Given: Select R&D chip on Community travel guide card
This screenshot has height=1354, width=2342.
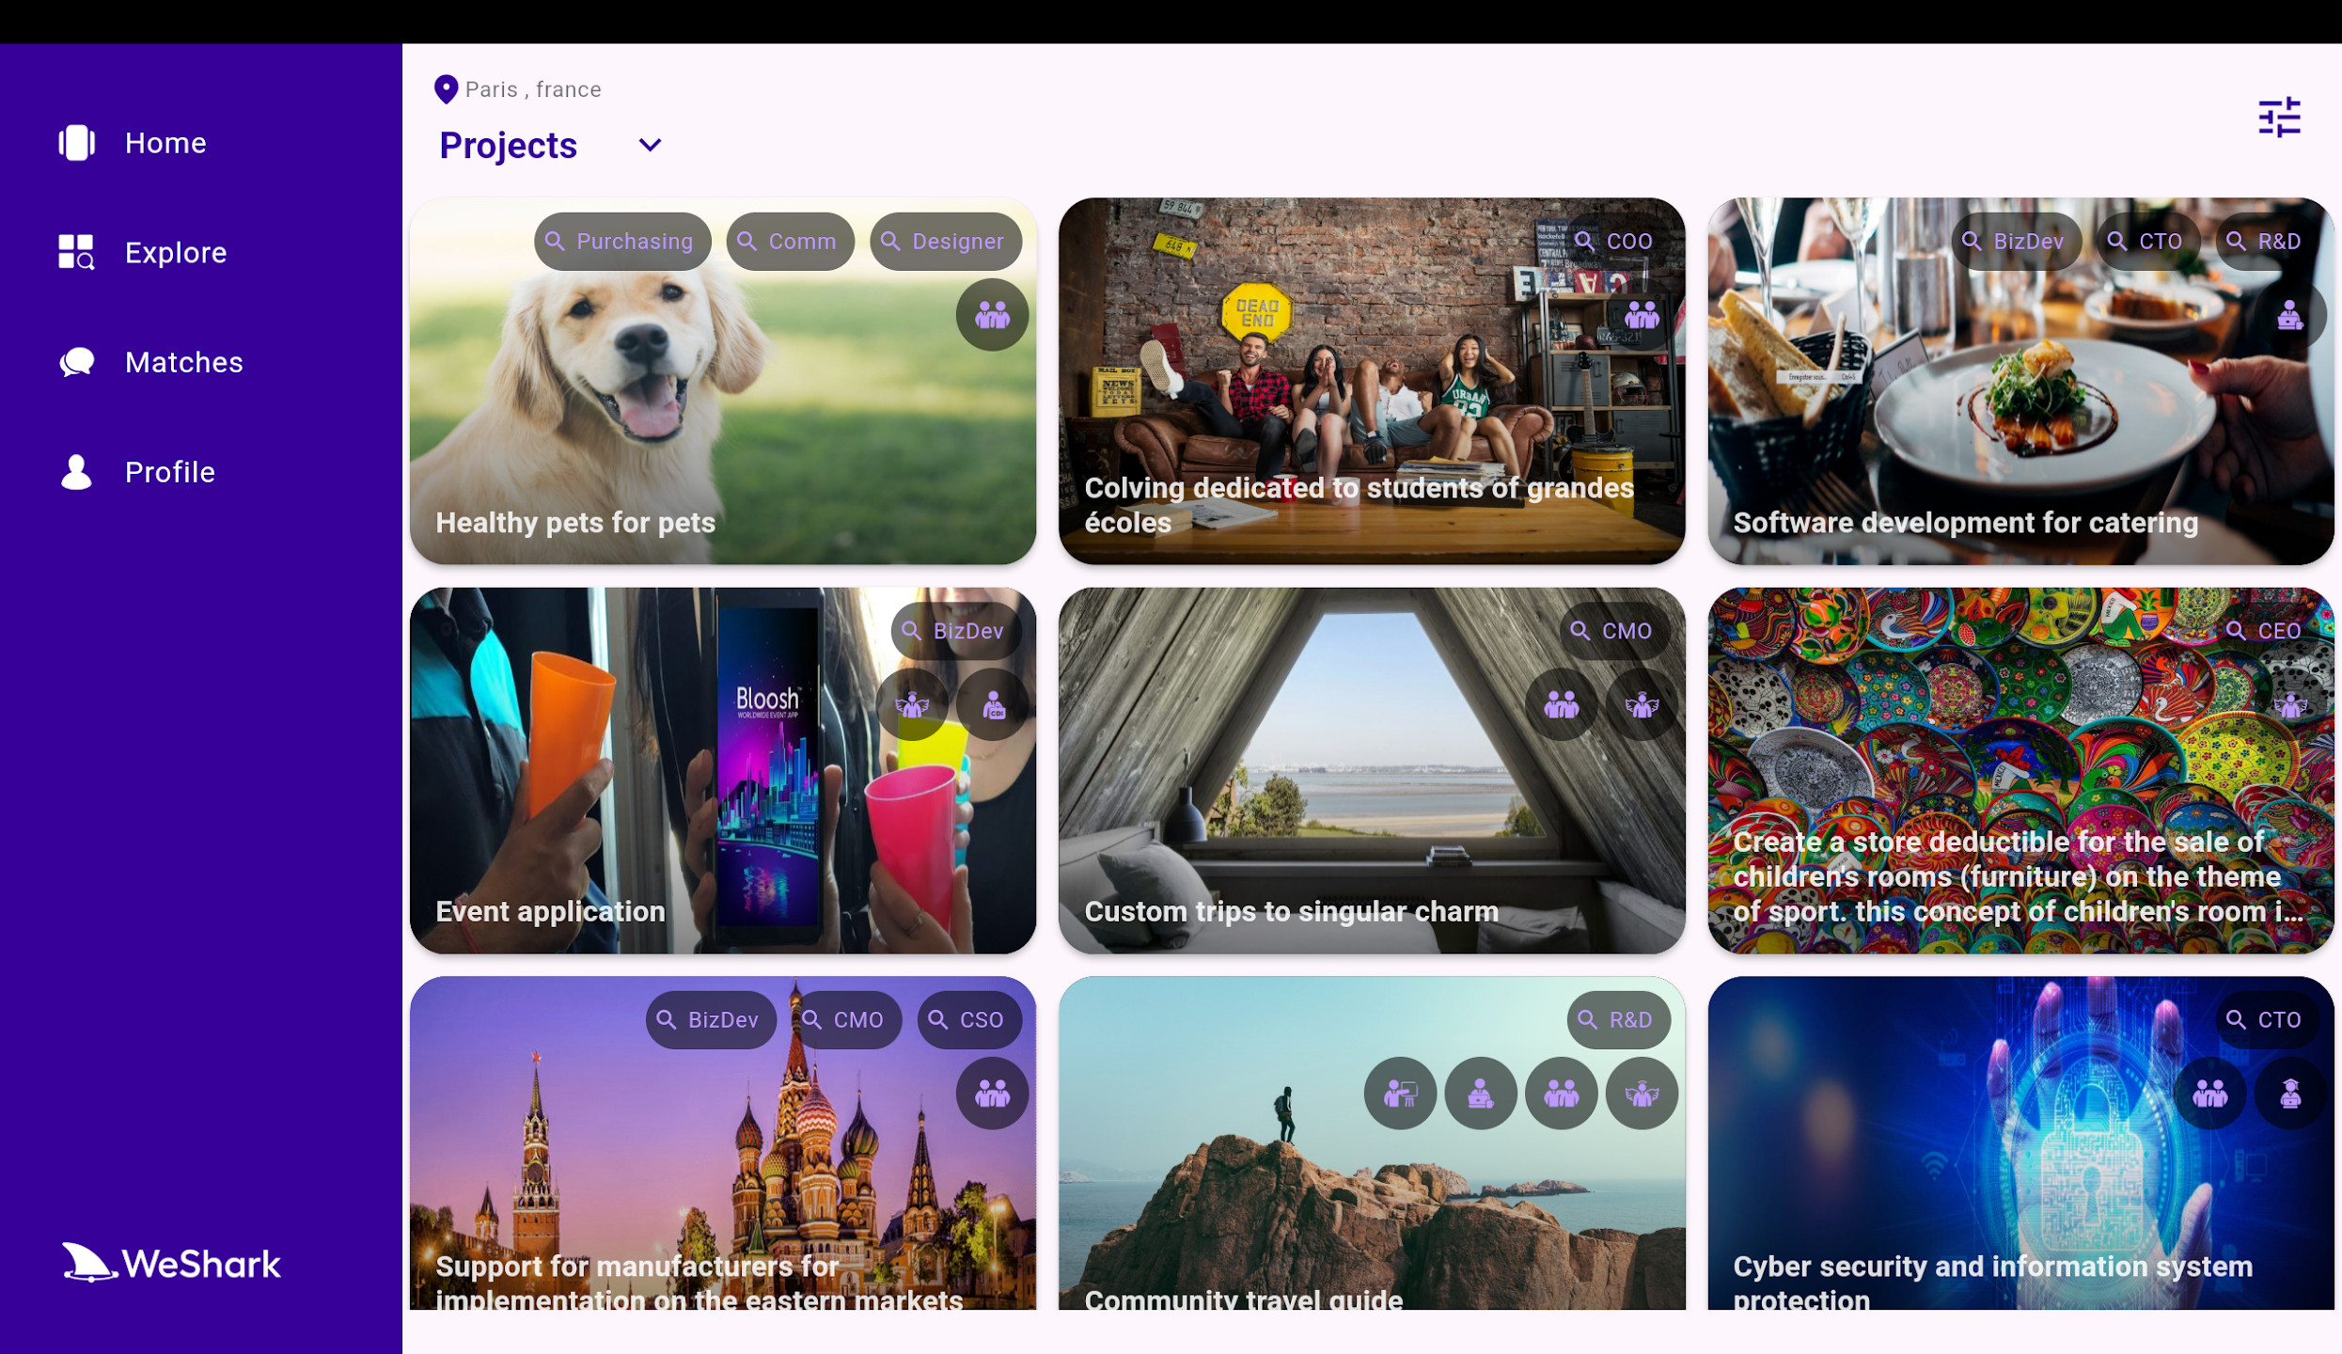Looking at the screenshot, I should point(1618,1020).
